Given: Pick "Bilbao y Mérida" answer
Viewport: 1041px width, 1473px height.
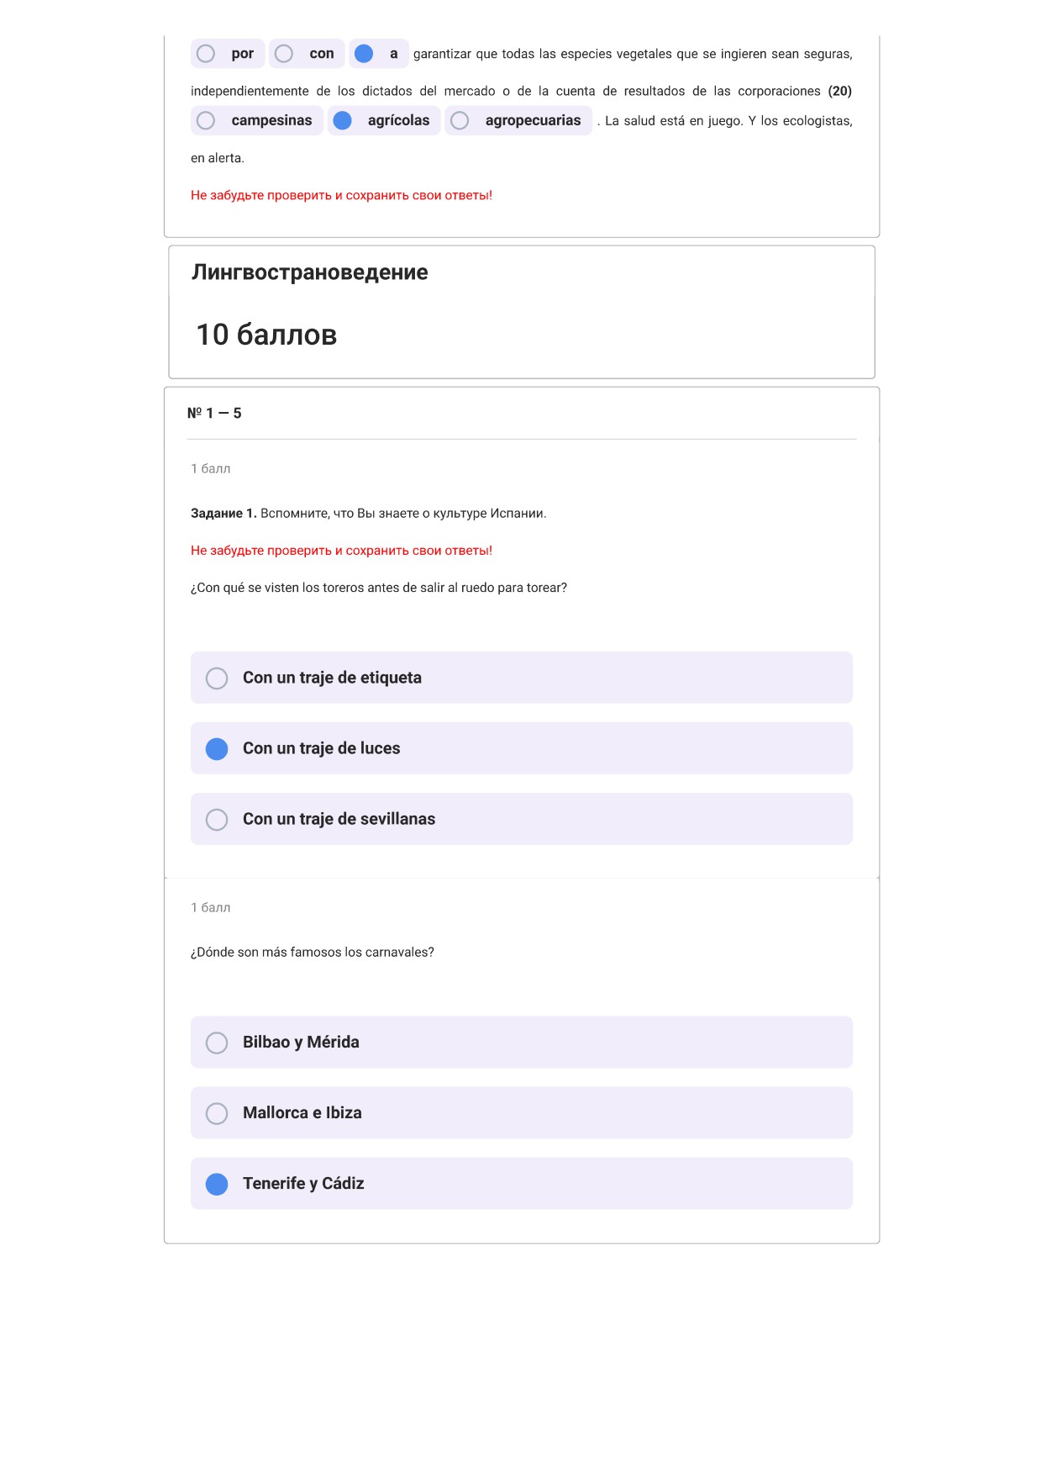Looking at the screenshot, I should (522, 1043).
